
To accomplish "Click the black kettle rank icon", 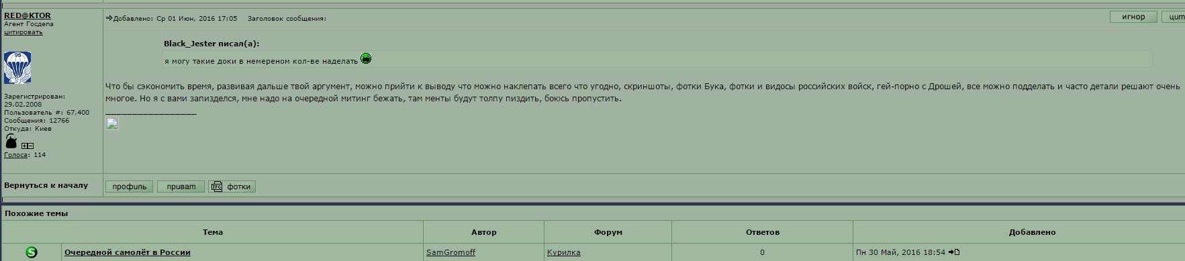I will (x=11, y=142).
